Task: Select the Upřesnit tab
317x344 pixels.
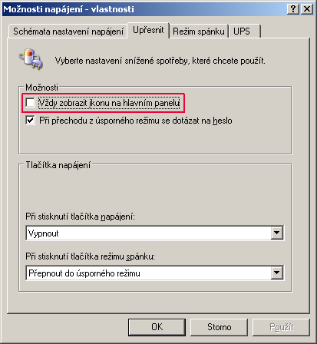Action: 148,30
